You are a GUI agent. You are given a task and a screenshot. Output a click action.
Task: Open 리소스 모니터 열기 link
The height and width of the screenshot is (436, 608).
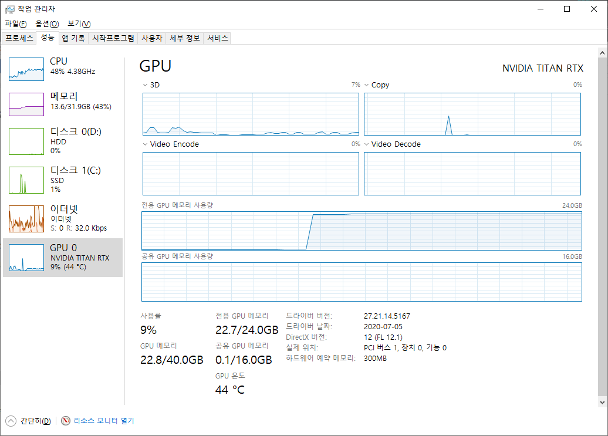[103, 421]
